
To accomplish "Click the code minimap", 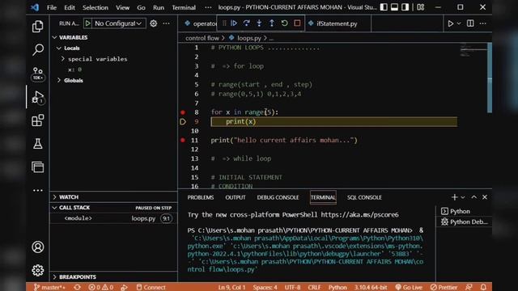I will pos(473,50).
